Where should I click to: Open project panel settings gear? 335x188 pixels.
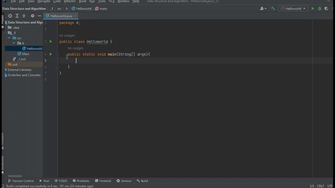(32, 16)
